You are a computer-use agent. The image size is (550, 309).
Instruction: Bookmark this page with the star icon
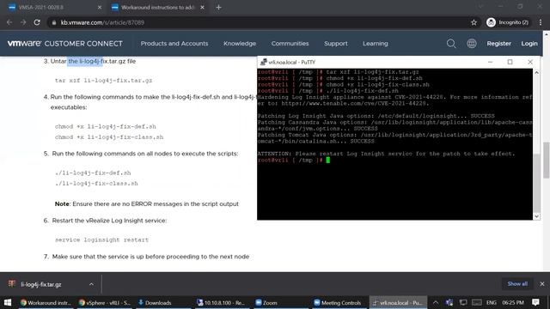[474, 22]
